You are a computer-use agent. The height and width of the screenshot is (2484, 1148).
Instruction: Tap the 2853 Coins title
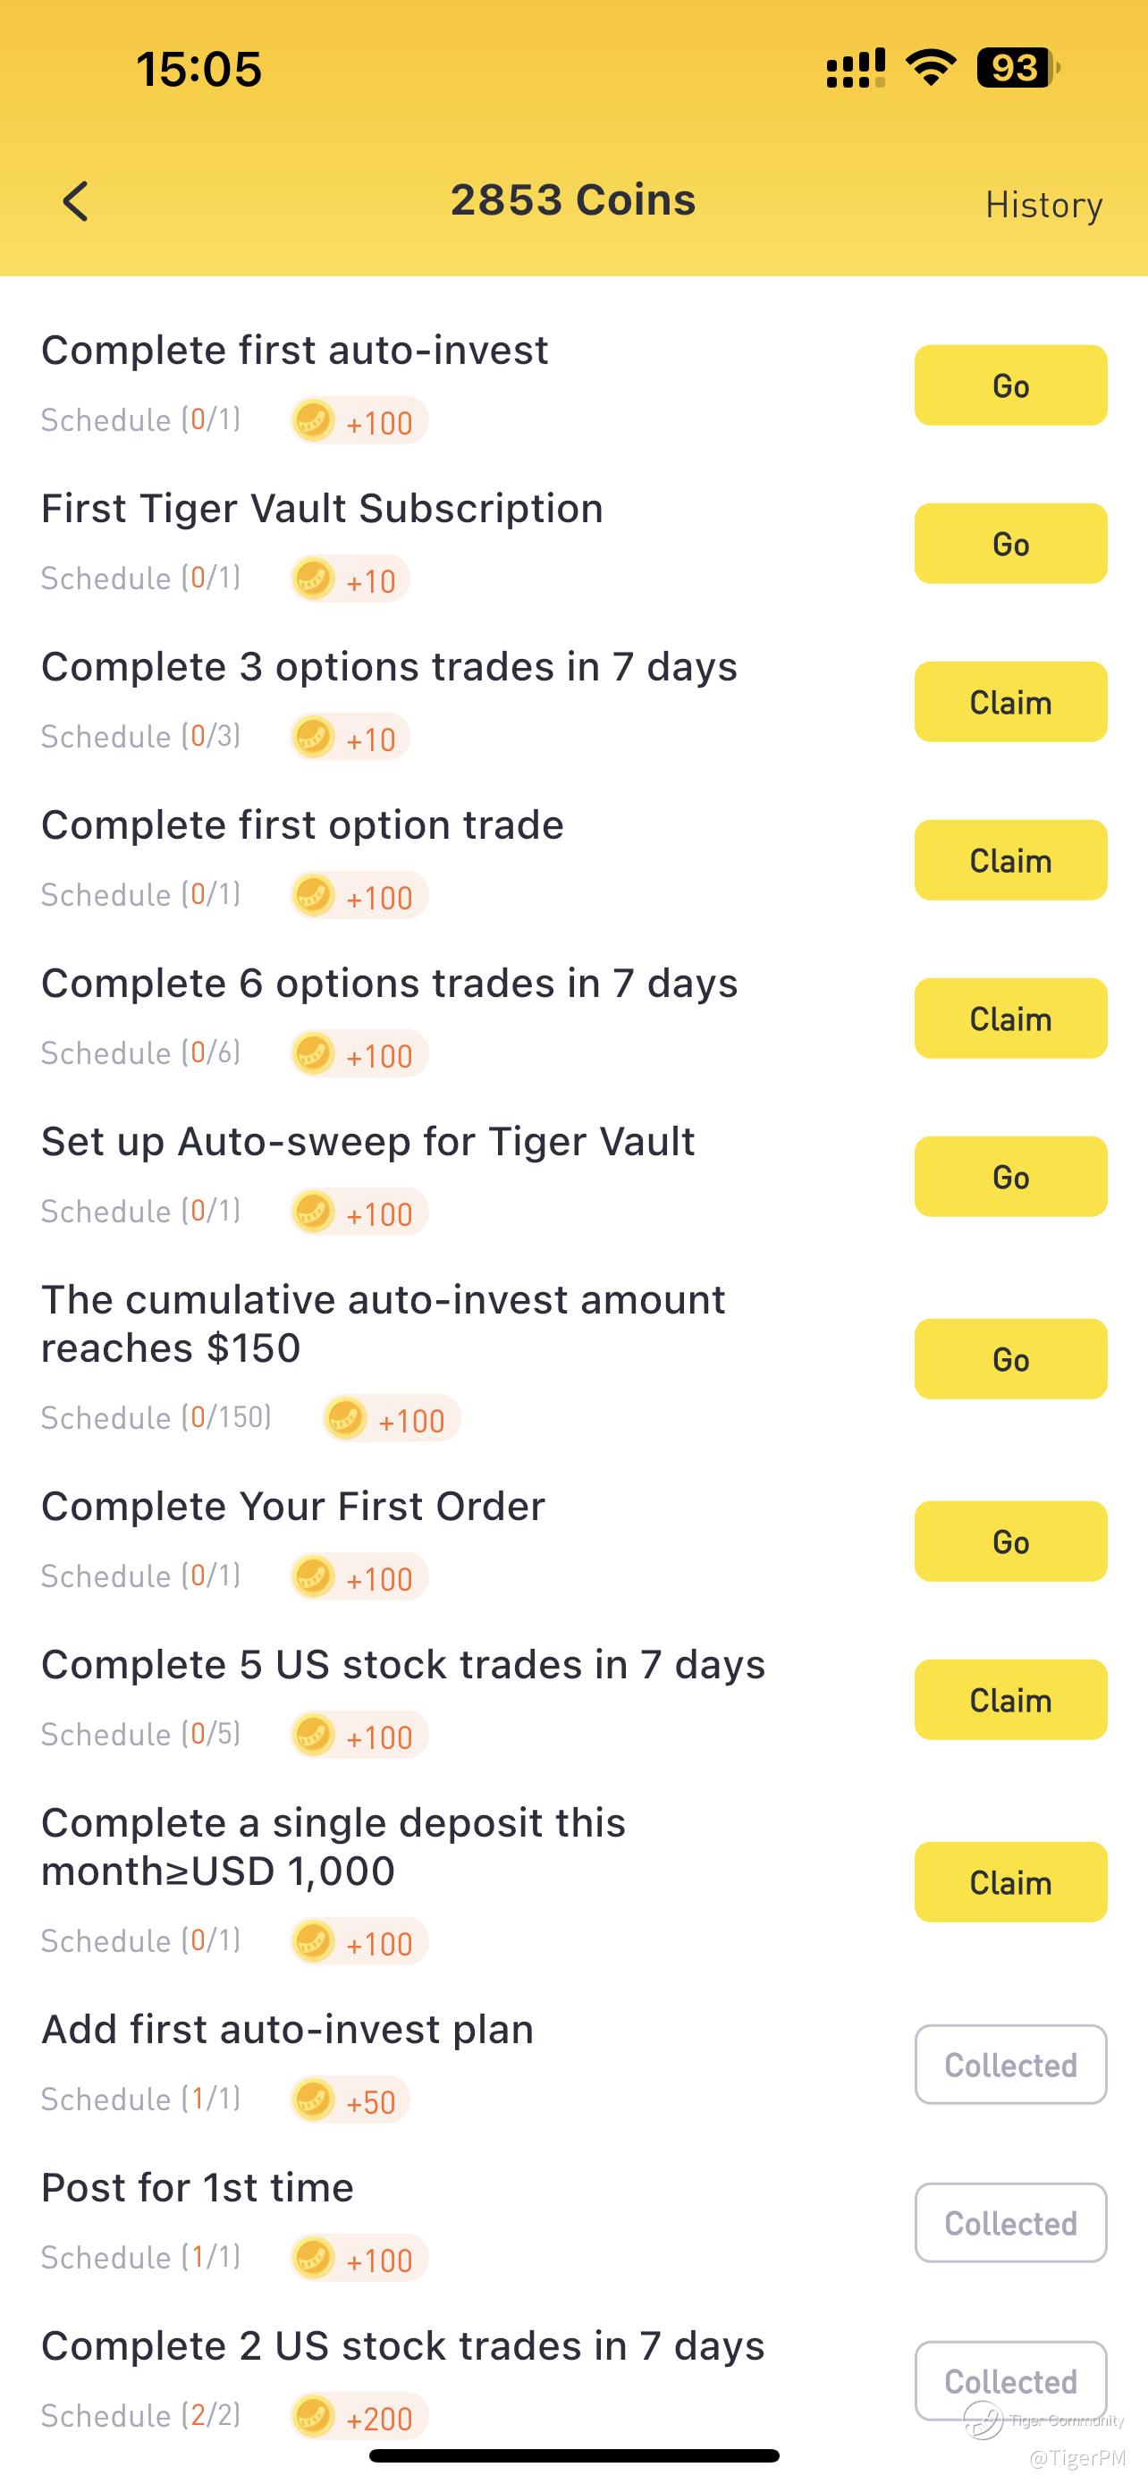pyautogui.click(x=572, y=200)
